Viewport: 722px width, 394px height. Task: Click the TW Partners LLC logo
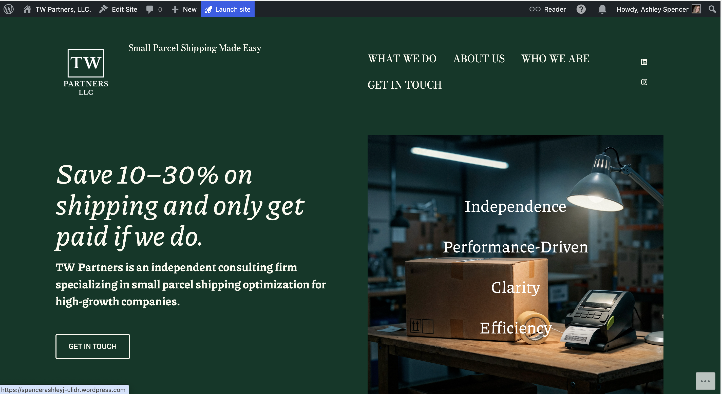(x=86, y=72)
